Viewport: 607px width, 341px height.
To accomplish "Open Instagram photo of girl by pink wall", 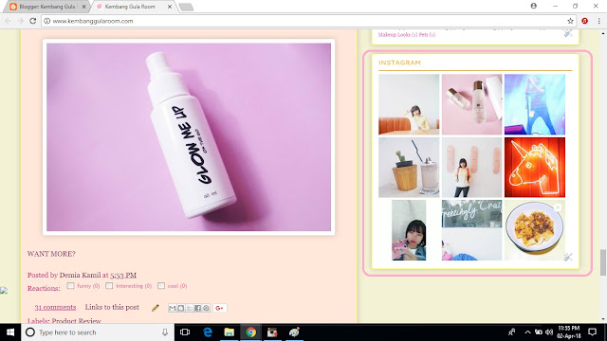I will 471,168.
